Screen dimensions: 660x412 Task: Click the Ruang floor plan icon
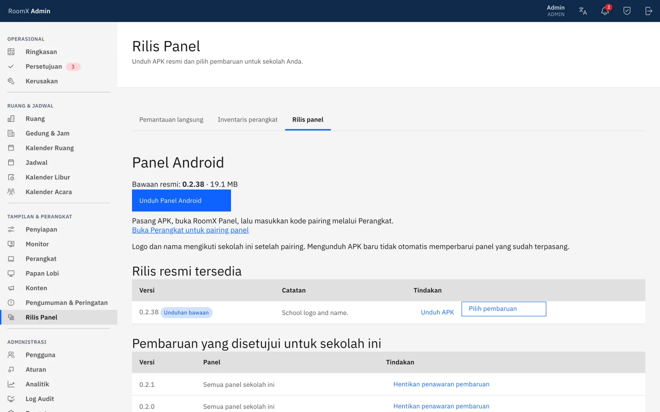pyautogui.click(x=11, y=119)
